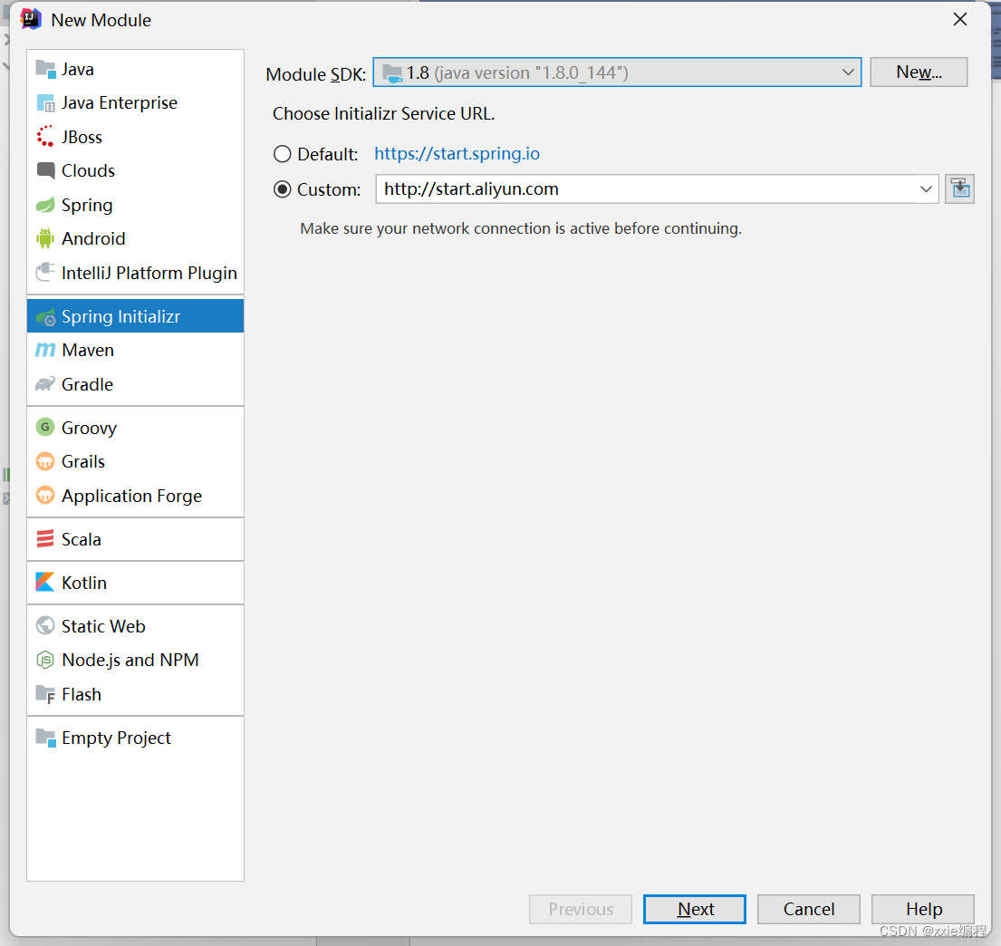This screenshot has width=1001, height=946.
Task: Click the Java folder icon in module list
Action: [x=45, y=69]
